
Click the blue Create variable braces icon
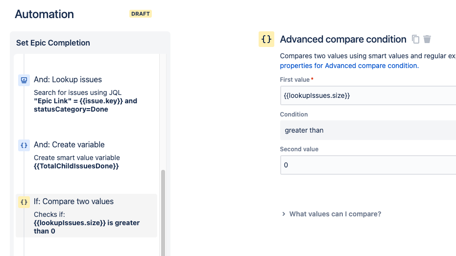pyautogui.click(x=24, y=145)
